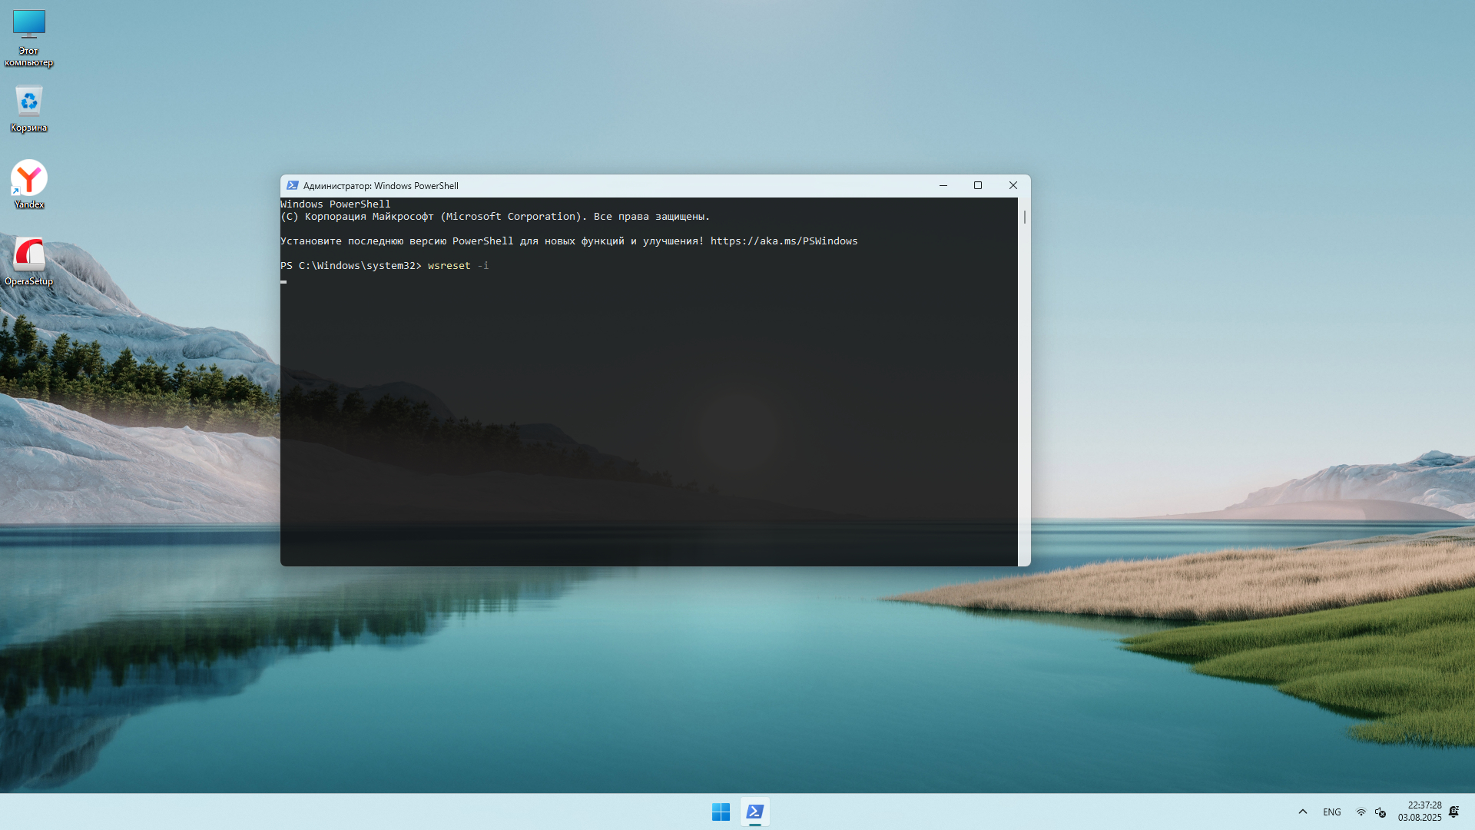This screenshot has height=830, width=1475.
Task: Expand hidden tray icons chevron
Action: tap(1303, 812)
